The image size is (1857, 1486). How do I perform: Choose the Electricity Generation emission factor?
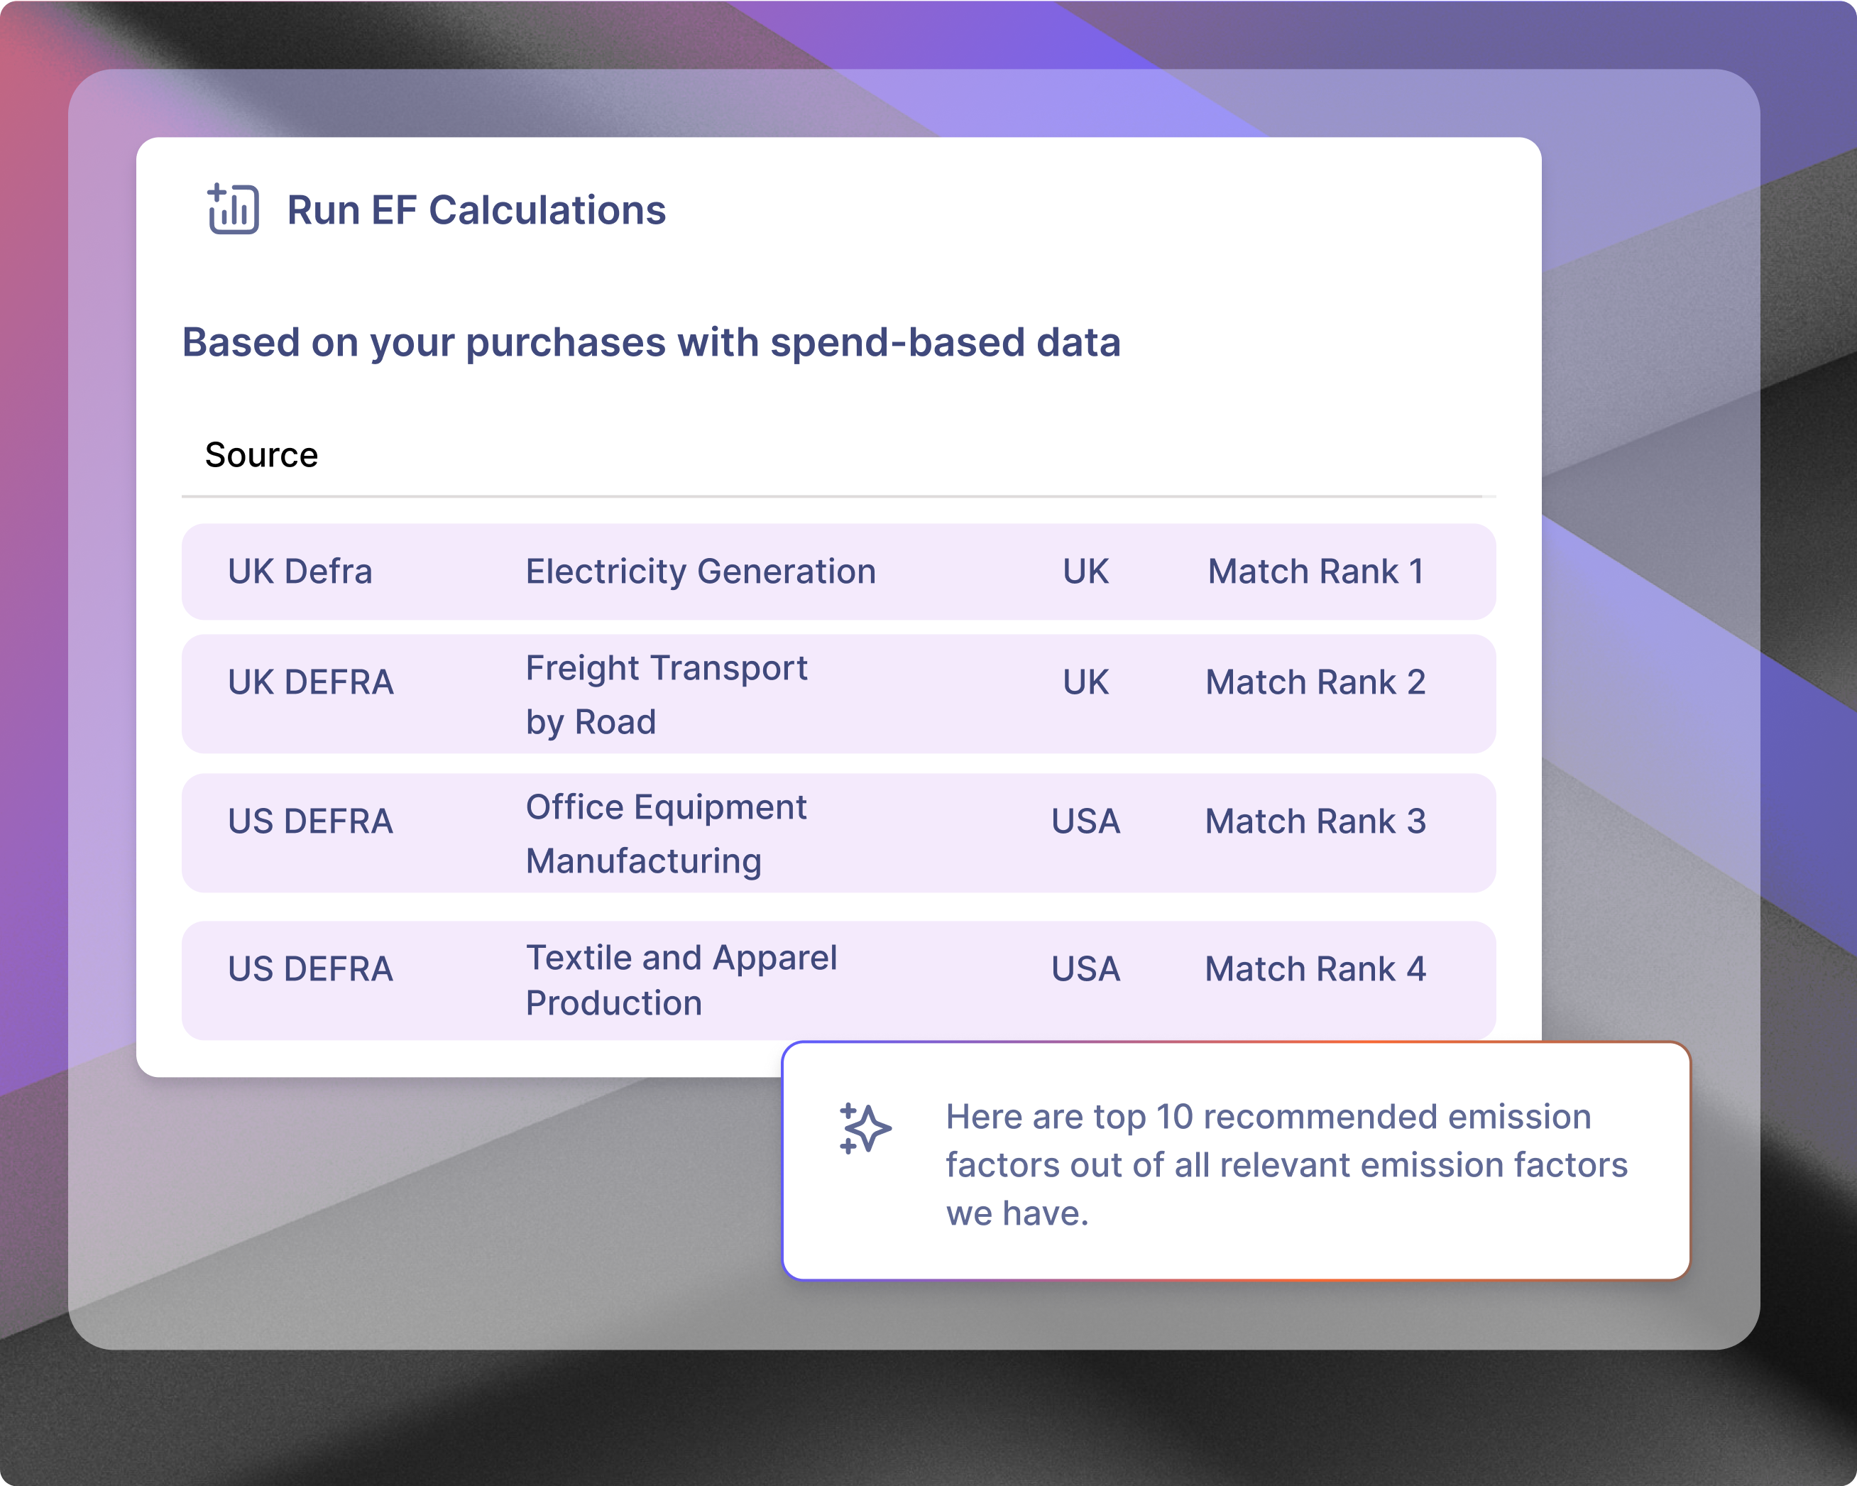tap(700, 571)
